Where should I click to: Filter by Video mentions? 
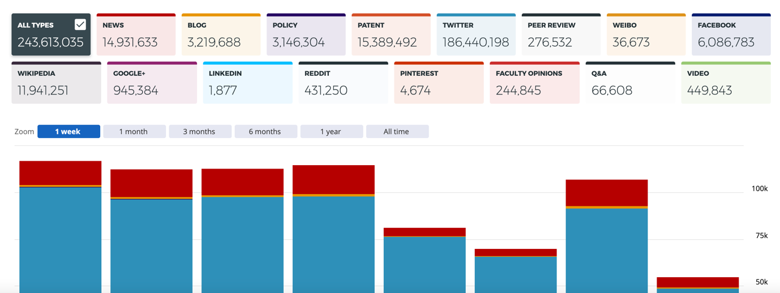point(726,83)
